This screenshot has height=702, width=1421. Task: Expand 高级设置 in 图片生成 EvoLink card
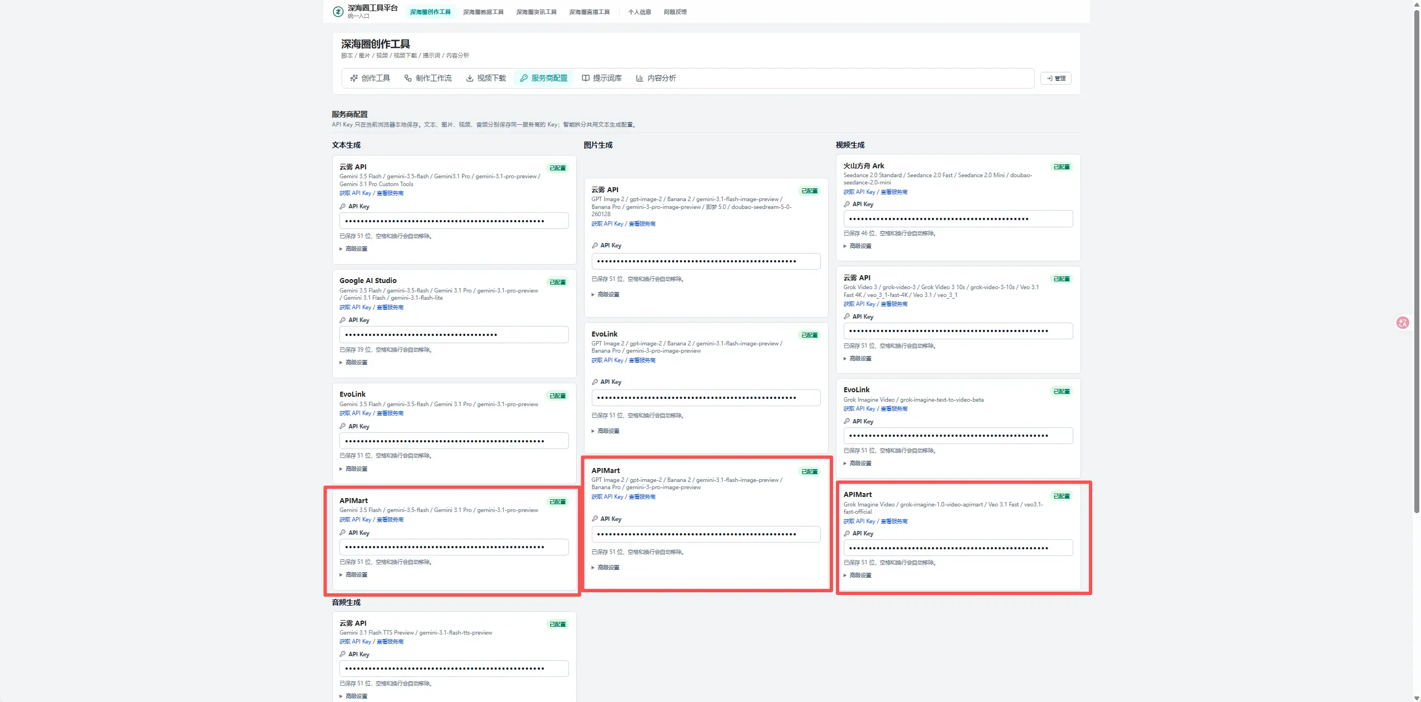pos(605,431)
